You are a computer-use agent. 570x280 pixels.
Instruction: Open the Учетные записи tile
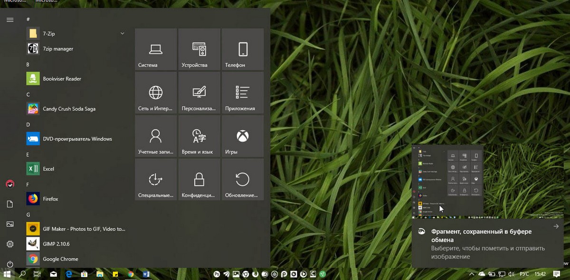(156, 136)
